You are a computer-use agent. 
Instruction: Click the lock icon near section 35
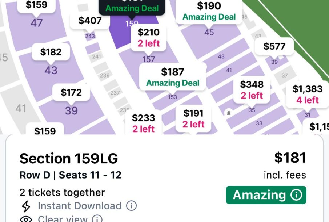click(x=229, y=113)
